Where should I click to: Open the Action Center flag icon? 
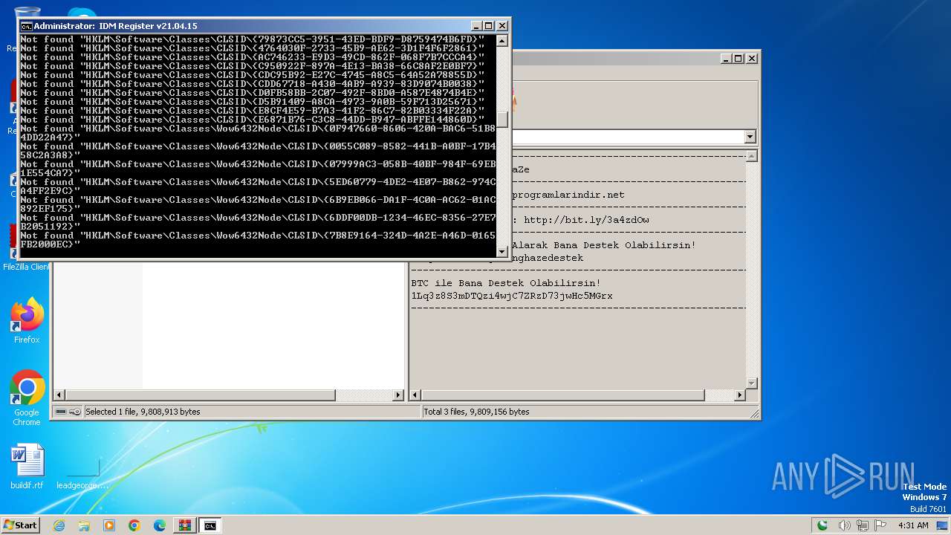click(880, 525)
